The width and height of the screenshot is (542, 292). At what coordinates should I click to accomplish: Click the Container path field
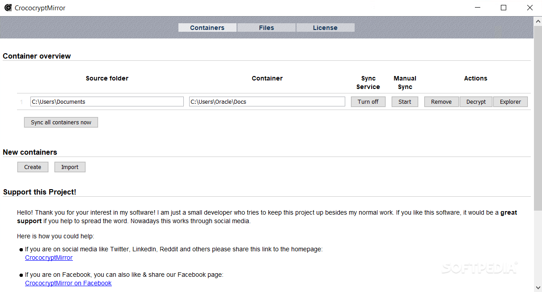[267, 102]
